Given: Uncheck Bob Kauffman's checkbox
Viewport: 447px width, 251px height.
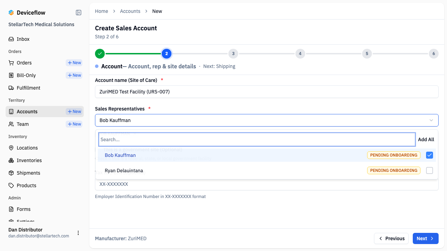Looking at the screenshot, I should [x=430, y=155].
